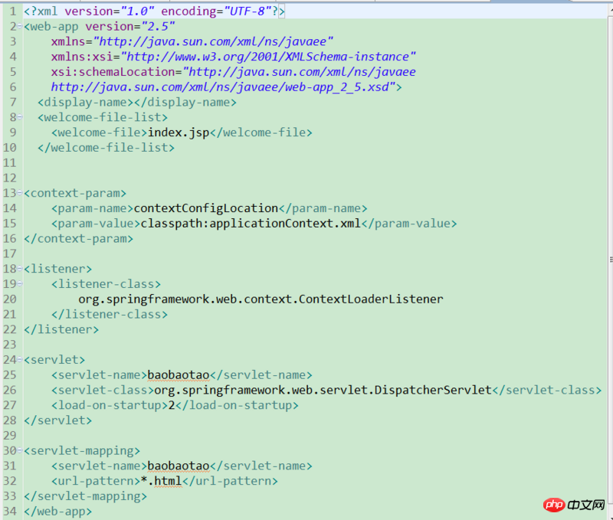The image size is (613, 520).
Task: Click the closing </context-param> tag
Action: [x=79, y=239]
